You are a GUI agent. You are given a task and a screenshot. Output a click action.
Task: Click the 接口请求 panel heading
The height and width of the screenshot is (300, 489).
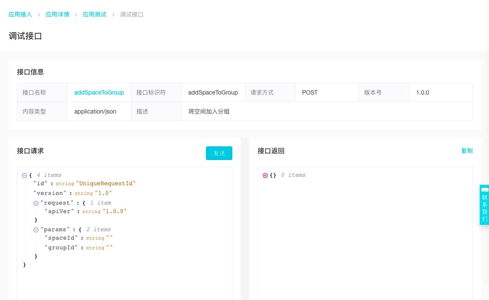[x=30, y=151]
